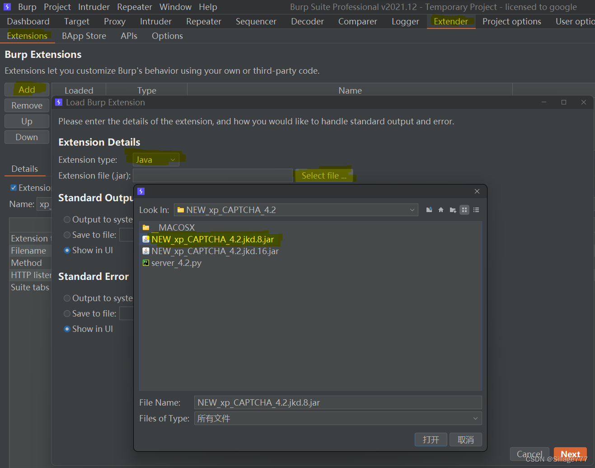Open the Extender Options sub-tab

tap(167, 36)
